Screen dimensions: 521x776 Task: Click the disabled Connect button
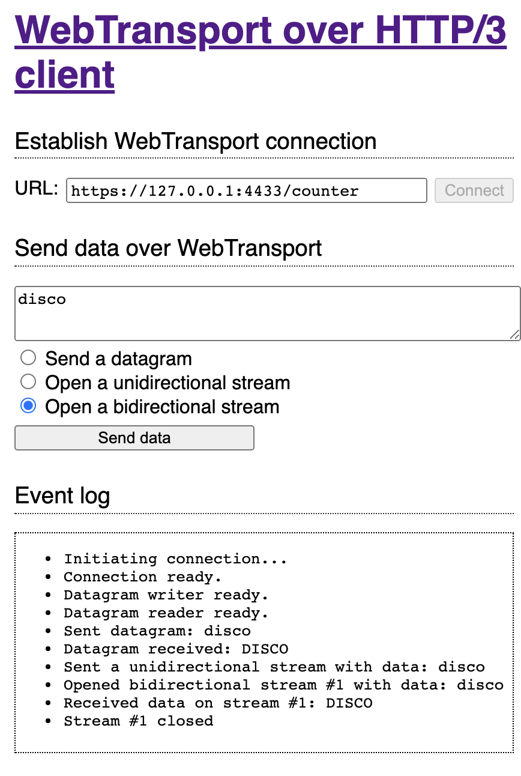pyautogui.click(x=474, y=190)
